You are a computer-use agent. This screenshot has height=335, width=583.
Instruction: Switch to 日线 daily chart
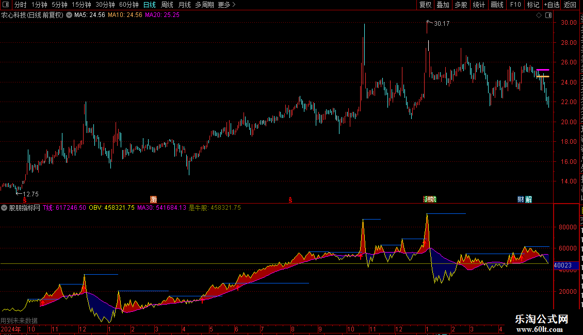tap(150, 5)
